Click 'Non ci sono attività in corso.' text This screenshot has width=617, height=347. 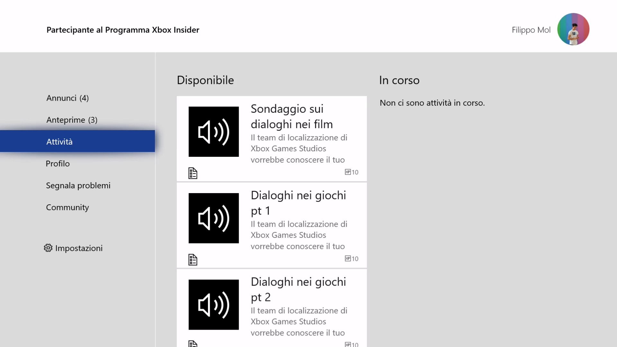tap(432, 103)
